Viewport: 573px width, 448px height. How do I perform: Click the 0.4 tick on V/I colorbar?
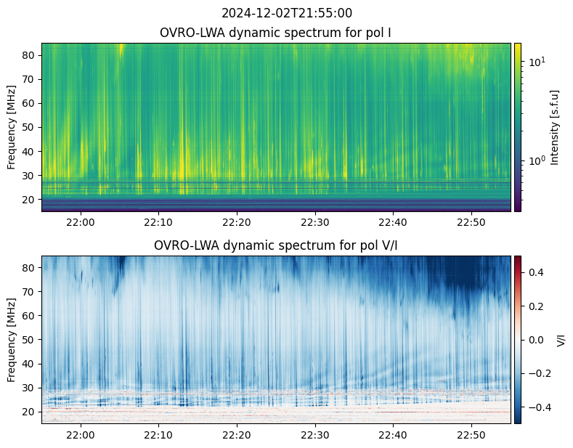[536, 272]
